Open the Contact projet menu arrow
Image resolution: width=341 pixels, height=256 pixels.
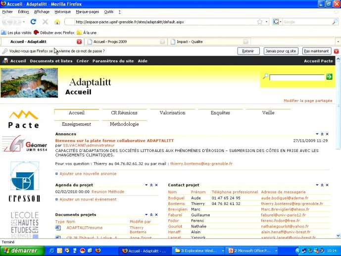click(x=317, y=185)
